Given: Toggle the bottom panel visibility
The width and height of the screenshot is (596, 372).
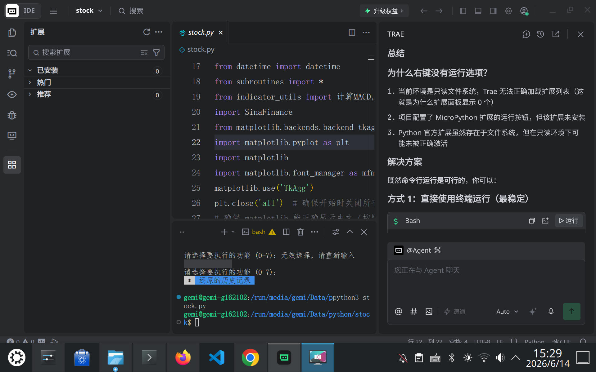Looking at the screenshot, I should tap(478, 11).
